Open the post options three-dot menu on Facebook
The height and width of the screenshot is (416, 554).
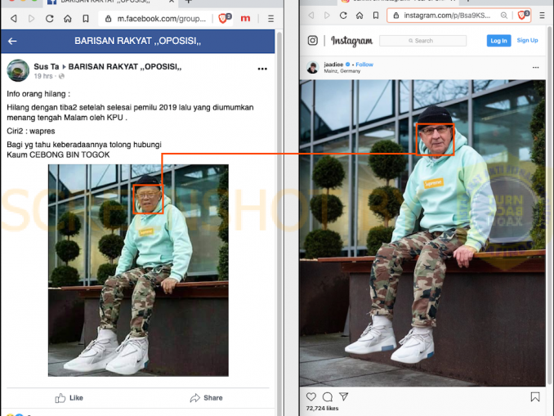click(262, 69)
